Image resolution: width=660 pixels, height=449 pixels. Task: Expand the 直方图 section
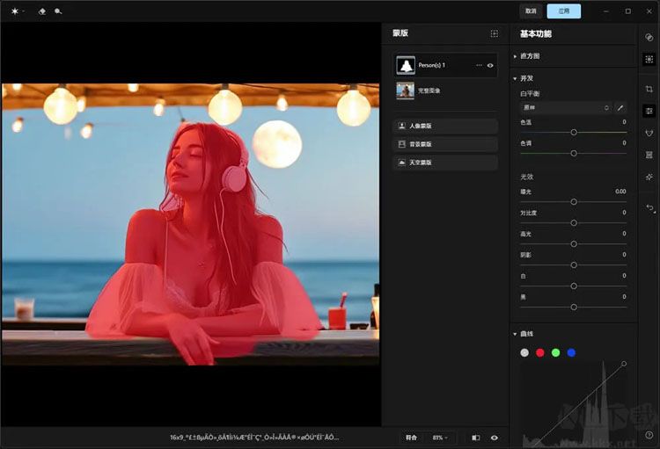pos(516,56)
